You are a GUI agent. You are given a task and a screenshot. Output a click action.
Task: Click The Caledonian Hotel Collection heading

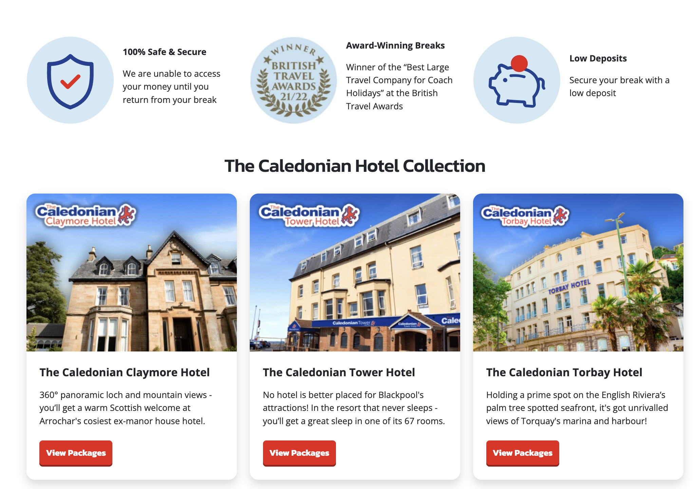pos(355,166)
